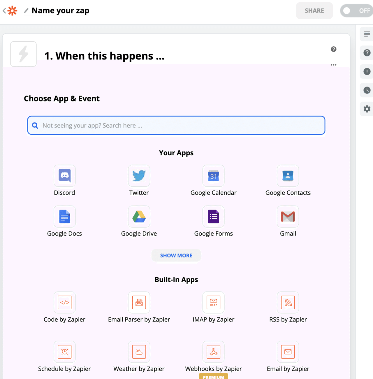373x379 pixels.
Task: Select RSS by Zapier
Action: 288,308
